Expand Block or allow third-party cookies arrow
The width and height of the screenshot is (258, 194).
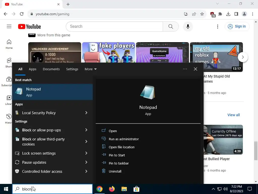(86, 141)
